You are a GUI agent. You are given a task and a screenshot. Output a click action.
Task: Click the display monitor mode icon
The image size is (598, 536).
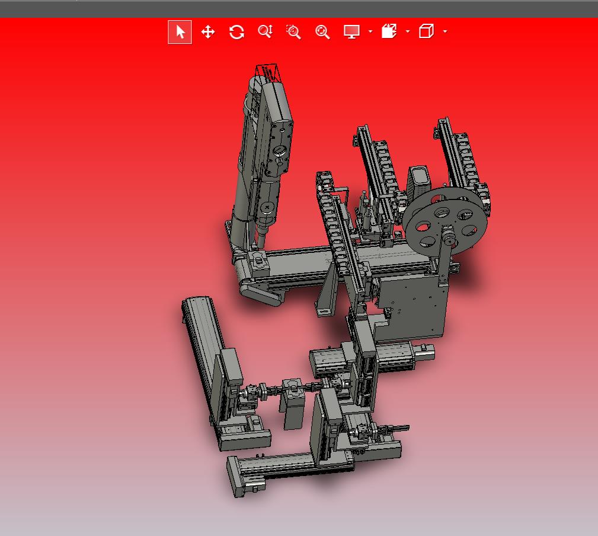pyautogui.click(x=351, y=31)
